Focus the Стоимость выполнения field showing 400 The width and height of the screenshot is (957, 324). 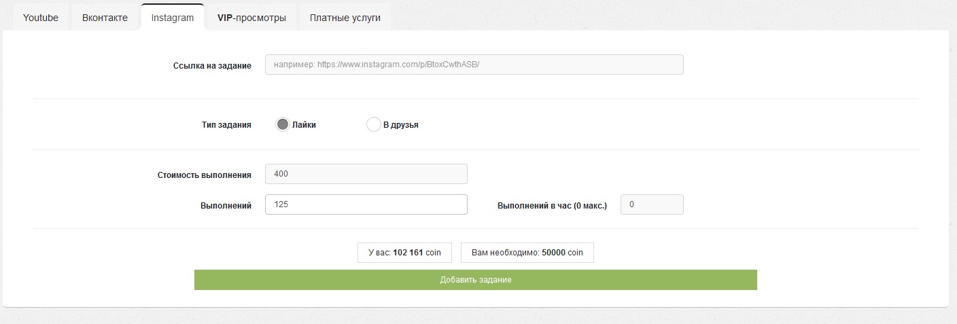pyautogui.click(x=366, y=174)
